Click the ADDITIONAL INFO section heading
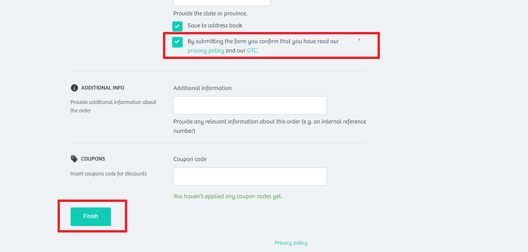This screenshot has height=252, width=528. 103,88
